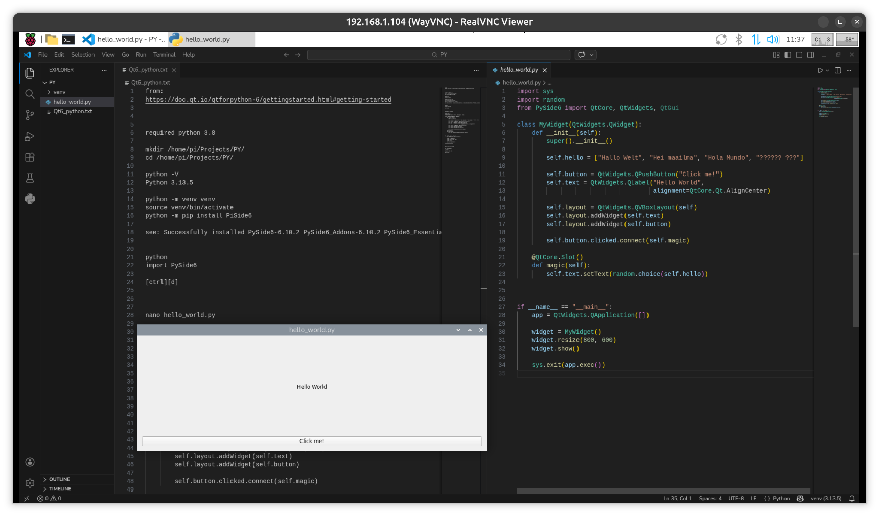Open the Extensions view

[x=30, y=157]
